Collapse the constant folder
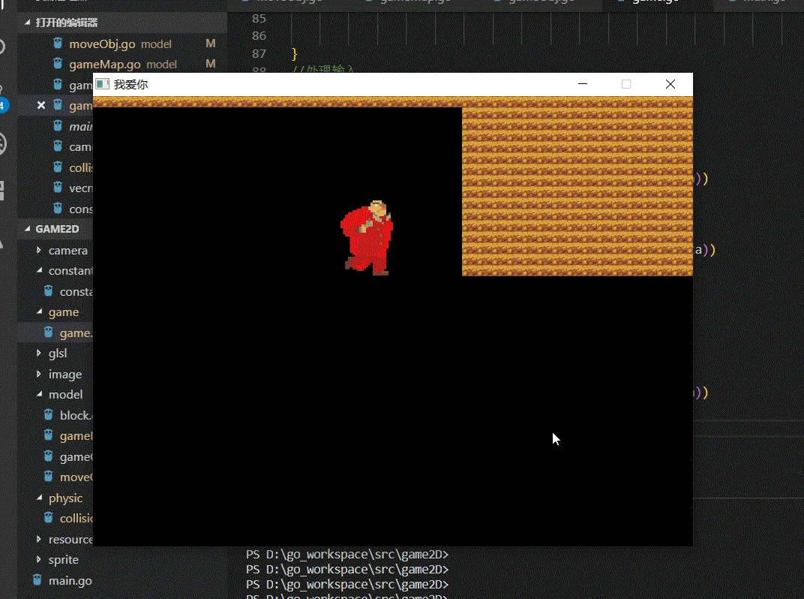The height and width of the screenshot is (599, 804). point(39,270)
